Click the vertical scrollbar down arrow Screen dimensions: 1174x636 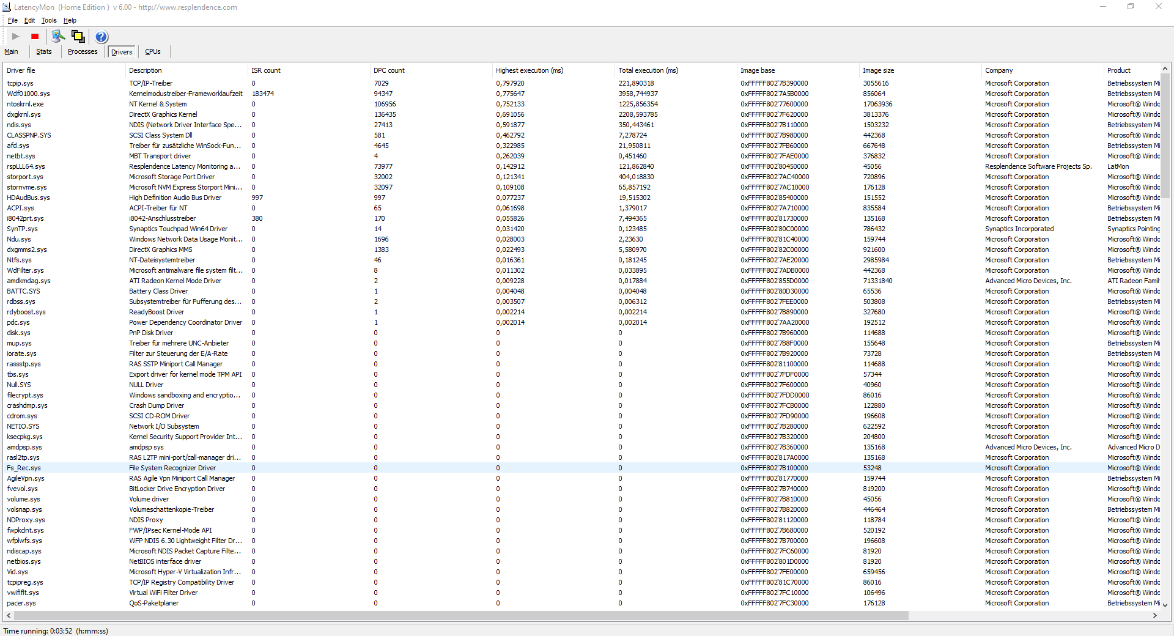pyautogui.click(x=1165, y=604)
